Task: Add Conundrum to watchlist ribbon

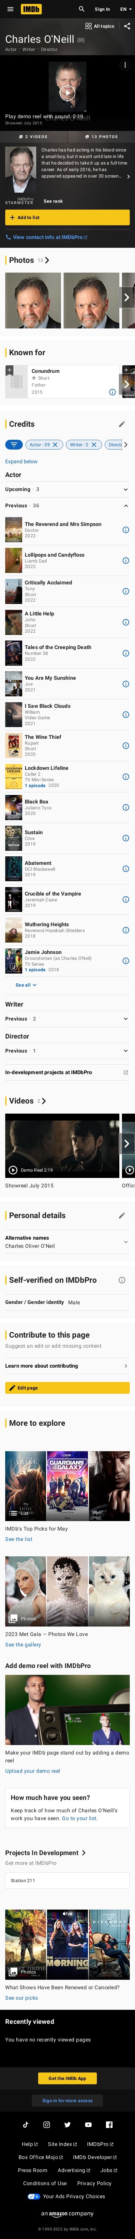Action: click(9, 370)
